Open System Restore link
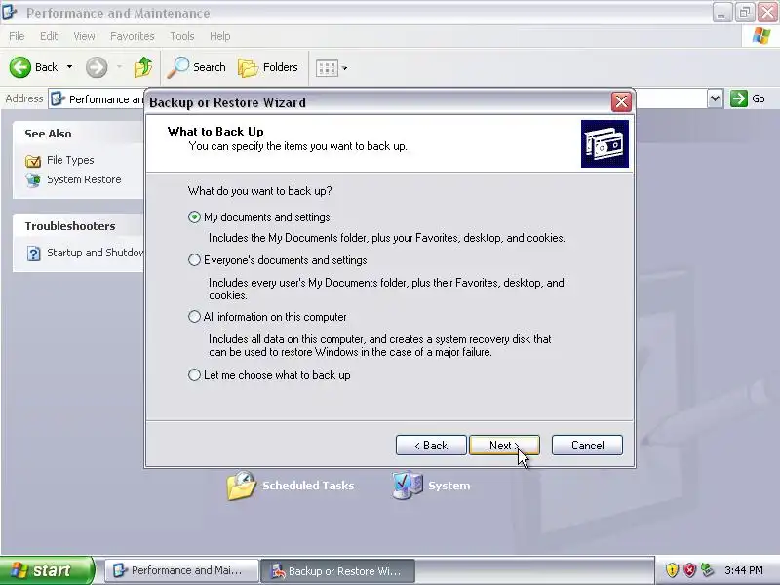The width and height of the screenshot is (780, 585). pyautogui.click(x=84, y=179)
